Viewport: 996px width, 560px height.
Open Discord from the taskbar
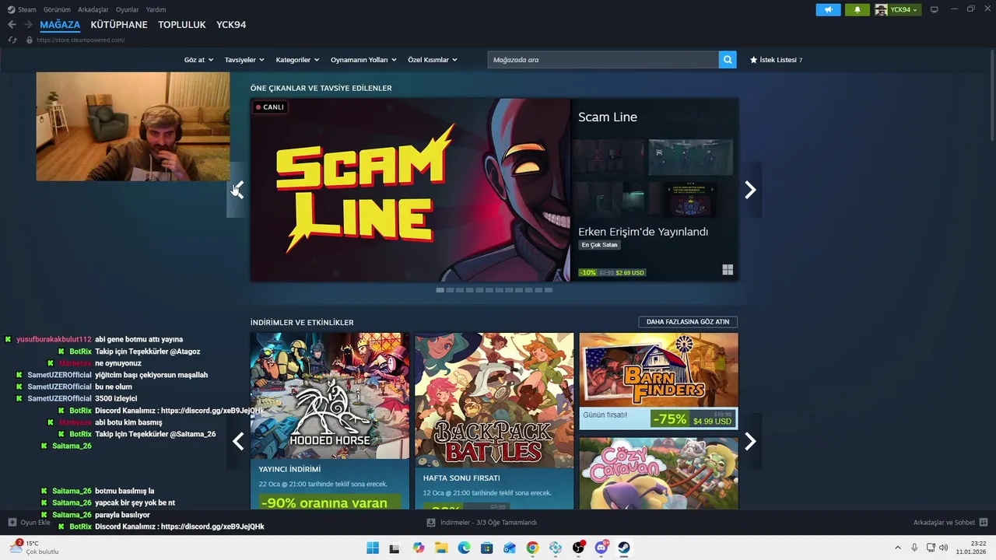click(x=601, y=548)
